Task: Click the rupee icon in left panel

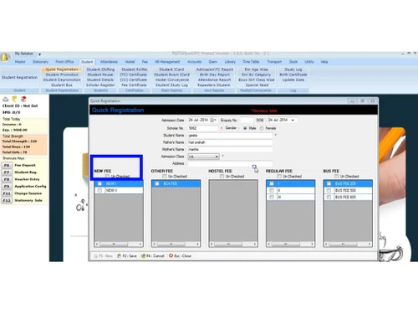Action: coord(14,99)
